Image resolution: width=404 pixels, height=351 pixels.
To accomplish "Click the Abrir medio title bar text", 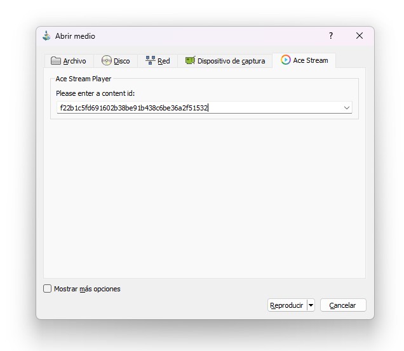I will pos(75,36).
